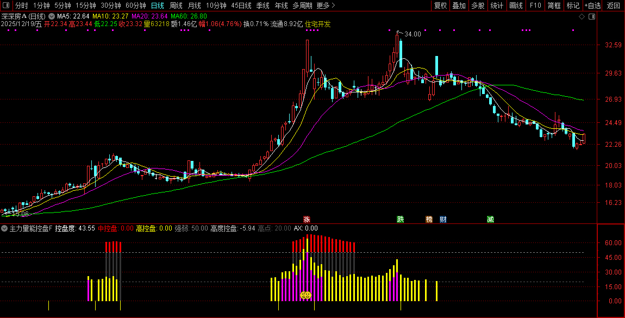Image resolution: width=625 pixels, height=318 pixels.
Task: Click the 复权 adjustment button
Action: (x=440, y=5)
